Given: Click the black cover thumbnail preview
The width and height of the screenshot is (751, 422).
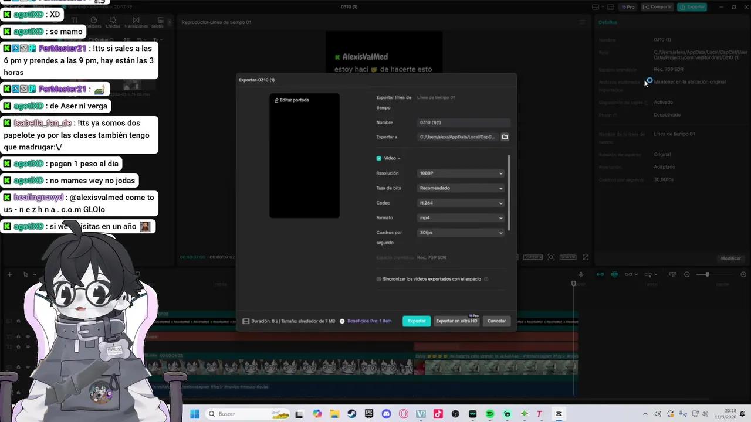Looking at the screenshot, I should 305,156.
